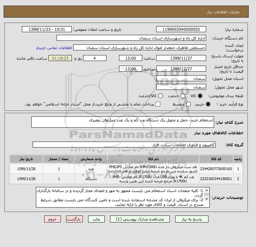The height and width of the screenshot is (247, 256).
Task: Click the خروج exit button
Action: (x=53, y=219)
